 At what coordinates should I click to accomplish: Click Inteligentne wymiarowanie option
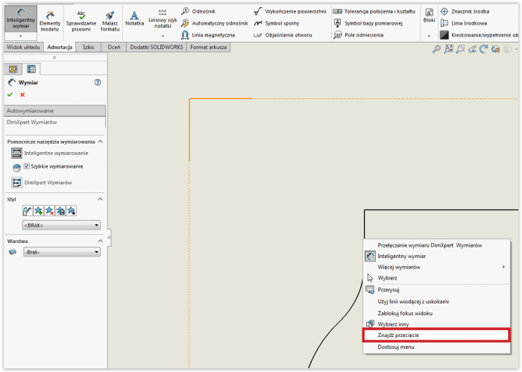pyautogui.click(x=50, y=153)
